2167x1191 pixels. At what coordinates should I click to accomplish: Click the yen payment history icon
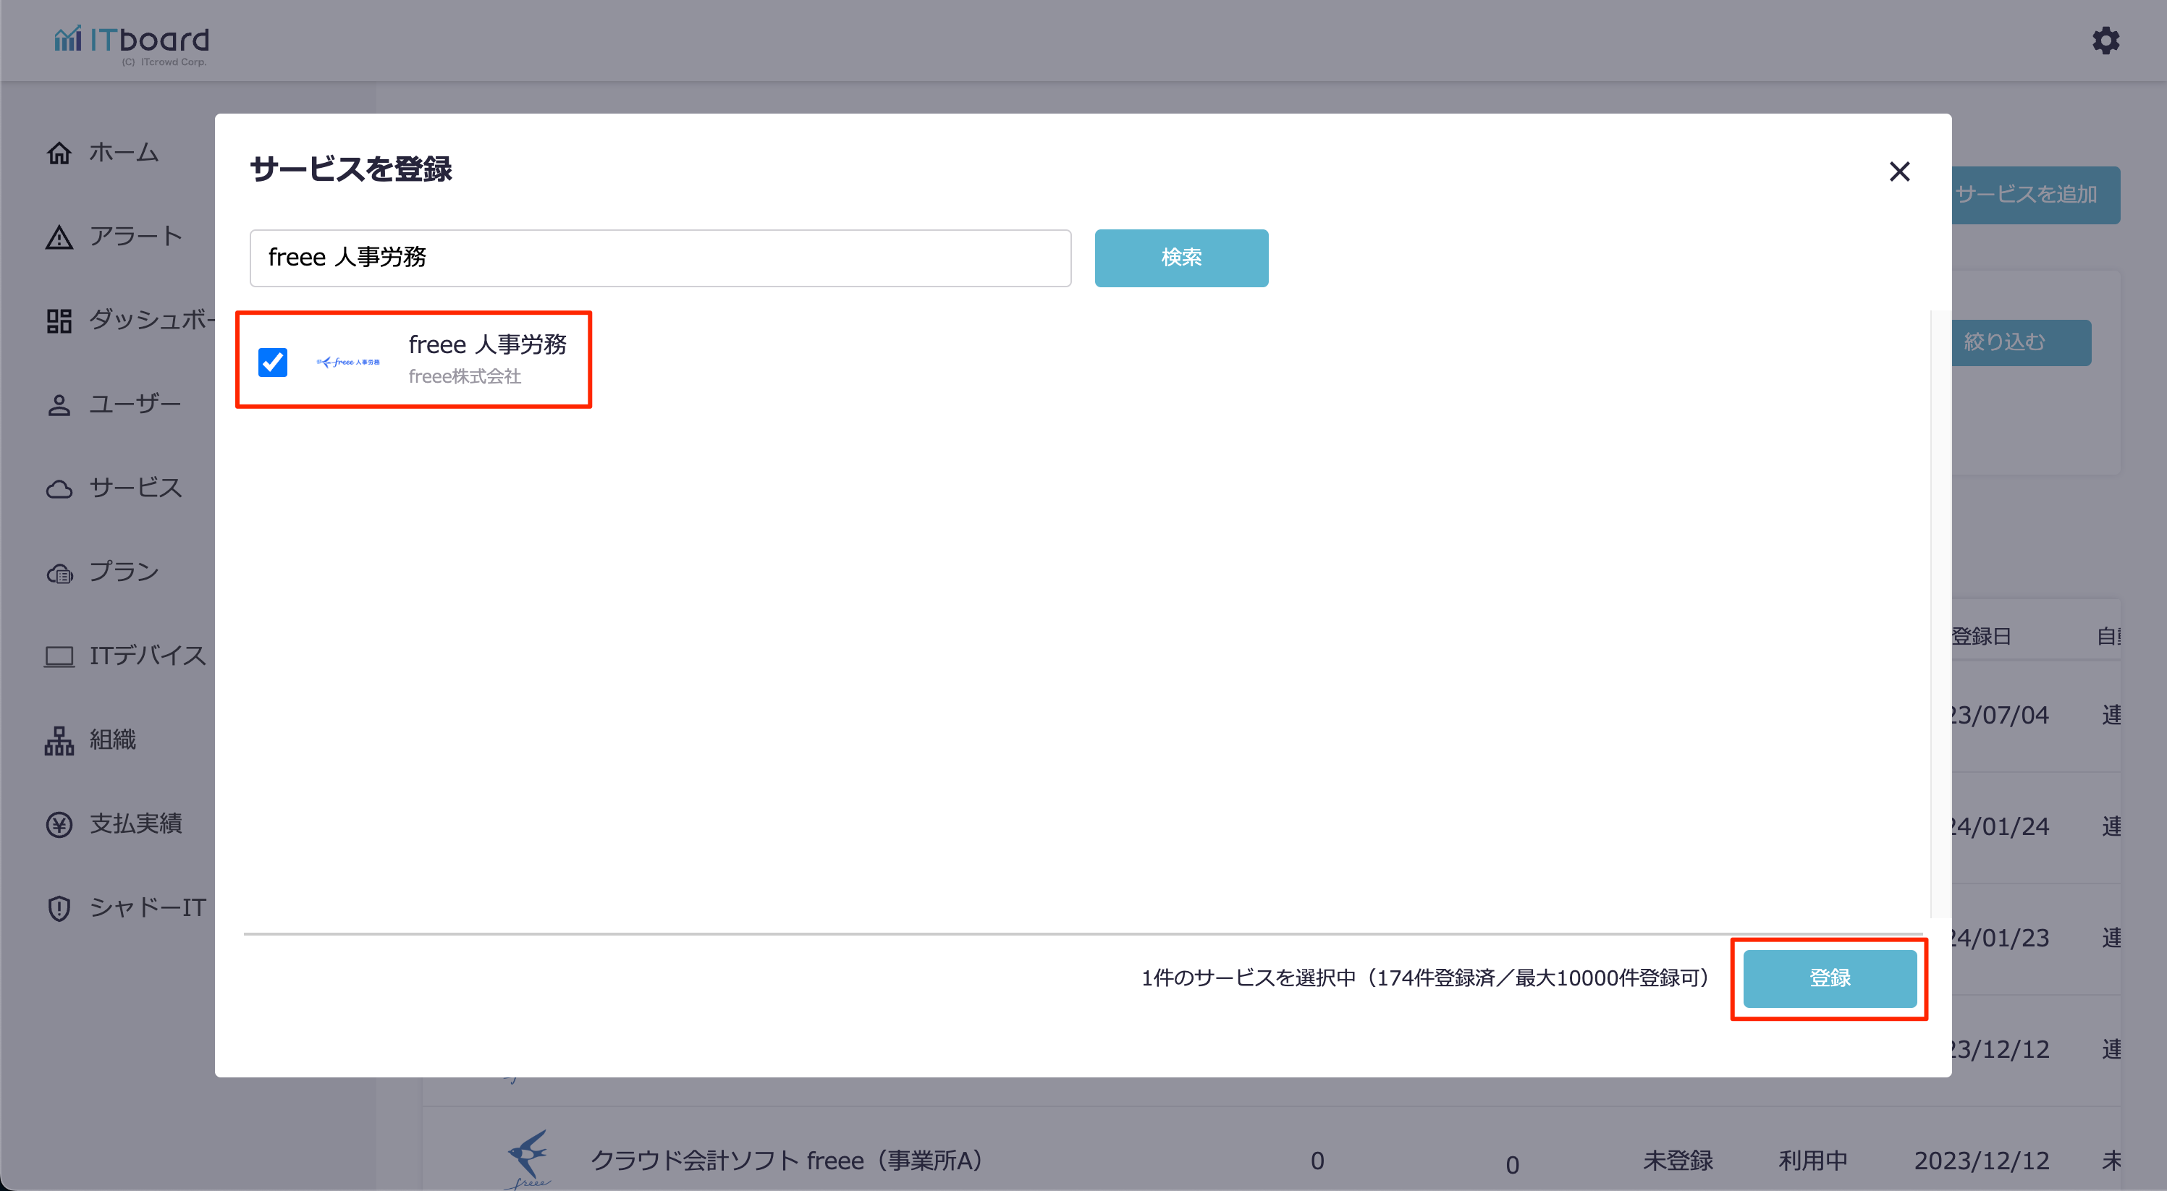59,824
